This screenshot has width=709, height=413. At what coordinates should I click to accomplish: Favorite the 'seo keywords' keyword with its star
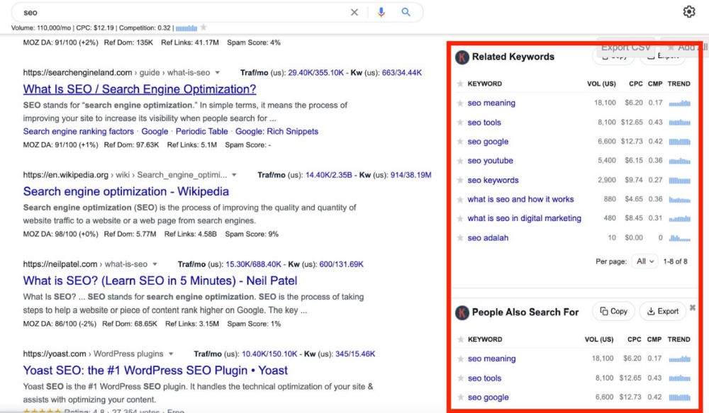pos(460,180)
